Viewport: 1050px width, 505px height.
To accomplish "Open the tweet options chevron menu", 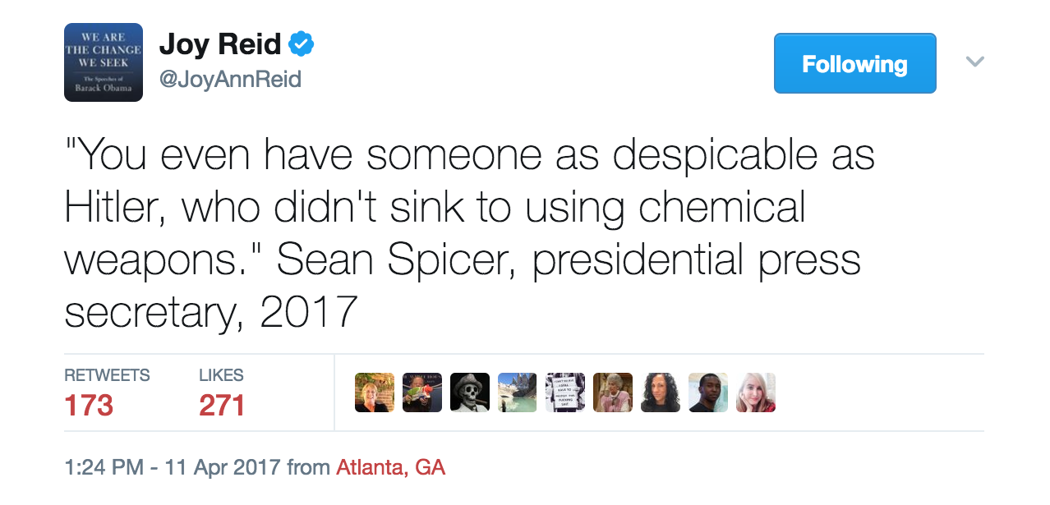I will [x=975, y=62].
